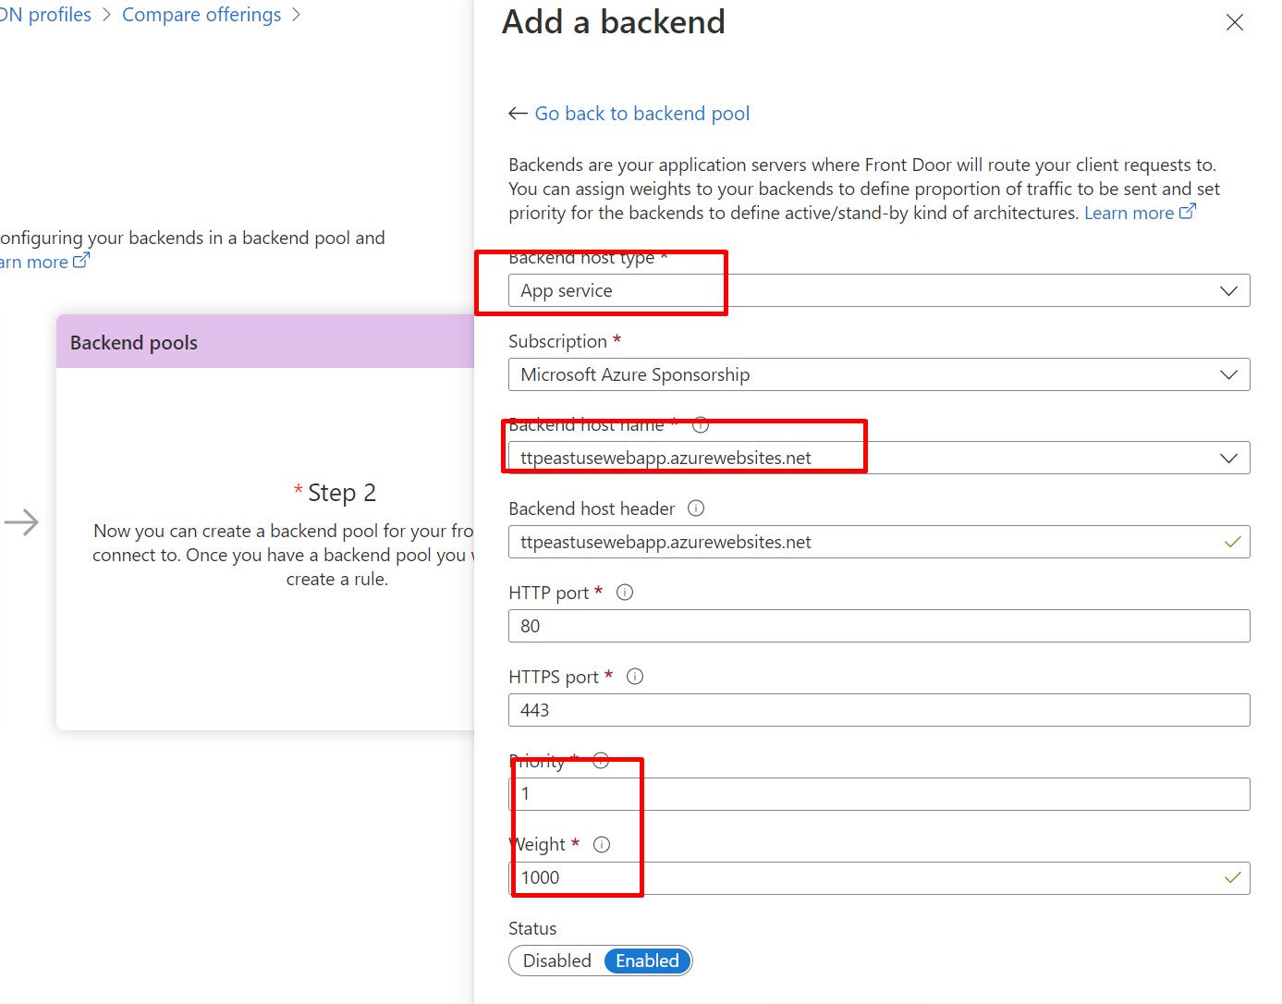Set backend status to Disabled
The image size is (1282, 1004).
[556, 961]
